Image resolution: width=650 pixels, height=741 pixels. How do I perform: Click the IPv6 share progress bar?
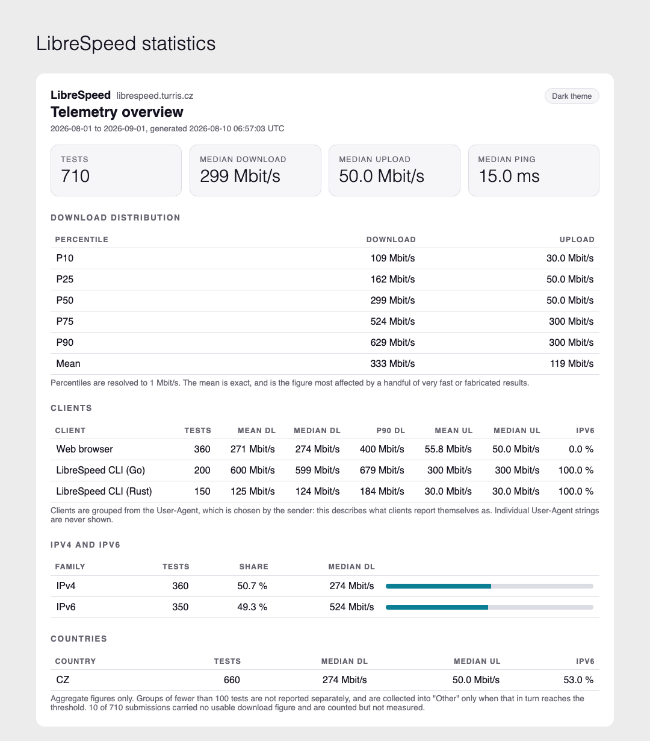point(489,607)
